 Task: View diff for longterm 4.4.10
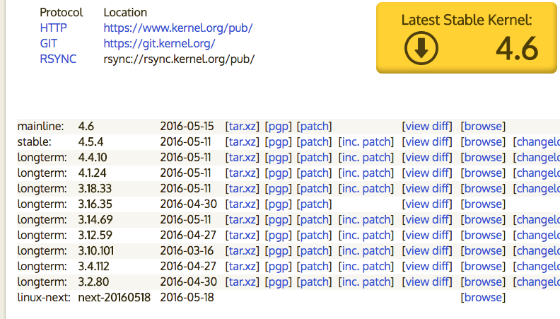pos(427,158)
